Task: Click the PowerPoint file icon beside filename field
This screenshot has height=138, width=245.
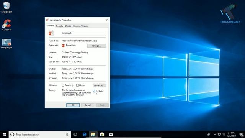Action: 51,33
